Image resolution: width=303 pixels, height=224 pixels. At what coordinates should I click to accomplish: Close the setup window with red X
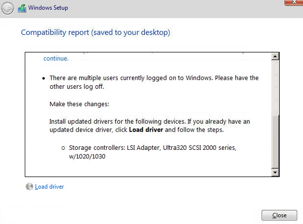coord(294,3)
